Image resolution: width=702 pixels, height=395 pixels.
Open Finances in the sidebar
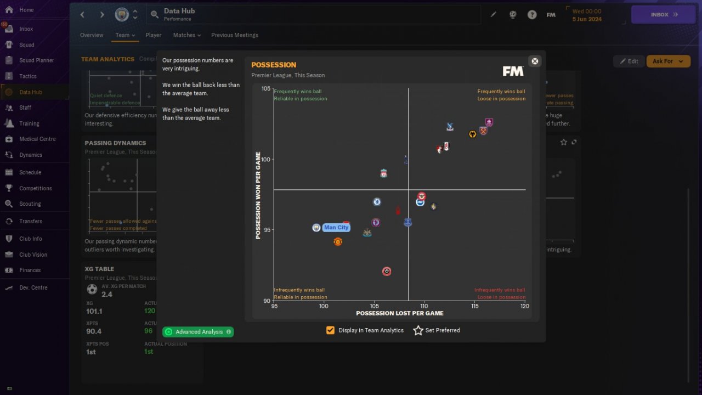(30, 270)
